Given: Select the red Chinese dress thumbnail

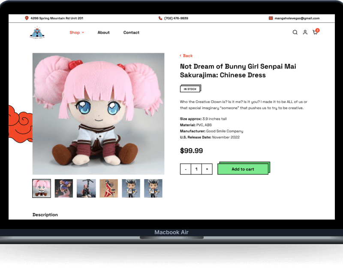Looking at the screenshot, I should (x=109, y=189).
